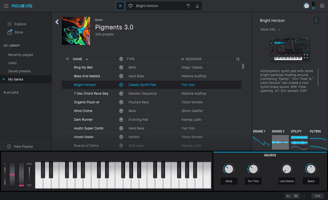328x200 pixels.
Task: Click designer Yuli Yolo in selected row
Action: pyautogui.click(x=188, y=85)
